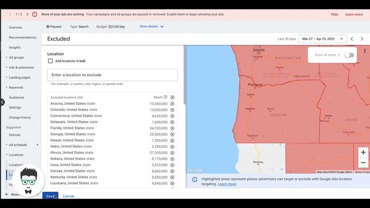Open Devices in sidebar
The image size is (370, 208).
click(x=14, y=135)
